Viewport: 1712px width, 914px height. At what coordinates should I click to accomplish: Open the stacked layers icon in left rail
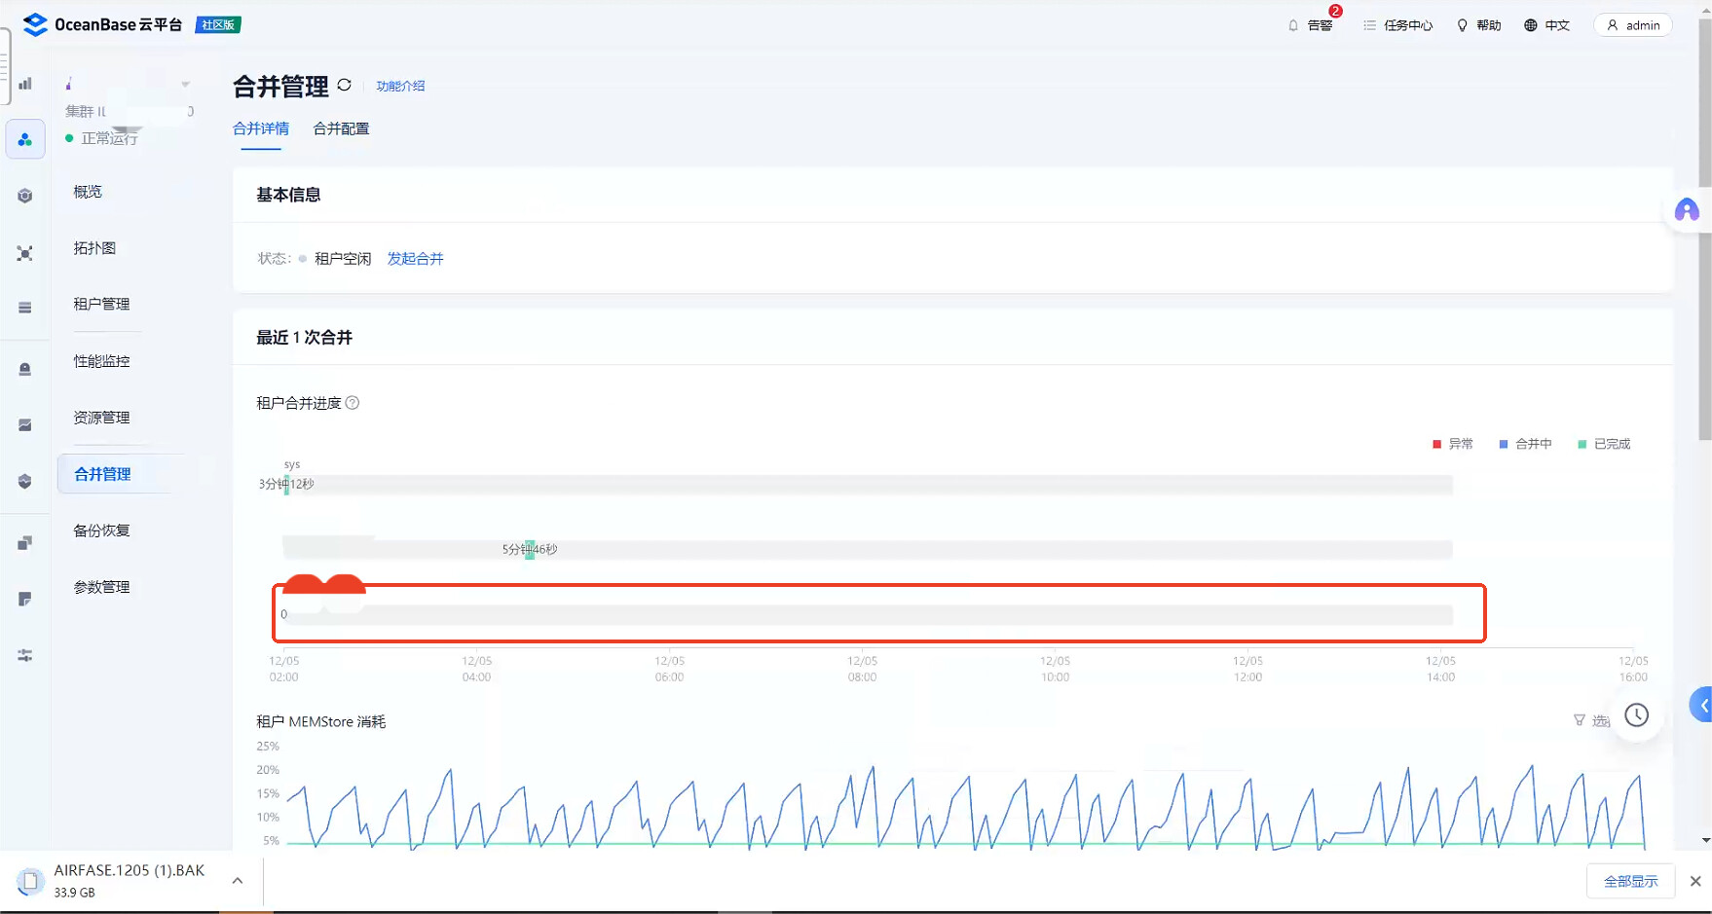pos(25,308)
